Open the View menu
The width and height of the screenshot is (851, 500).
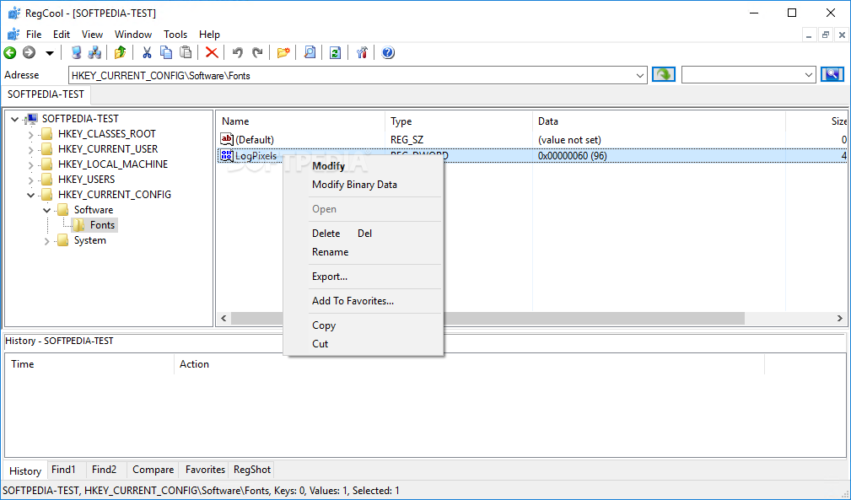pyautogui.click(x=92, y=35)
